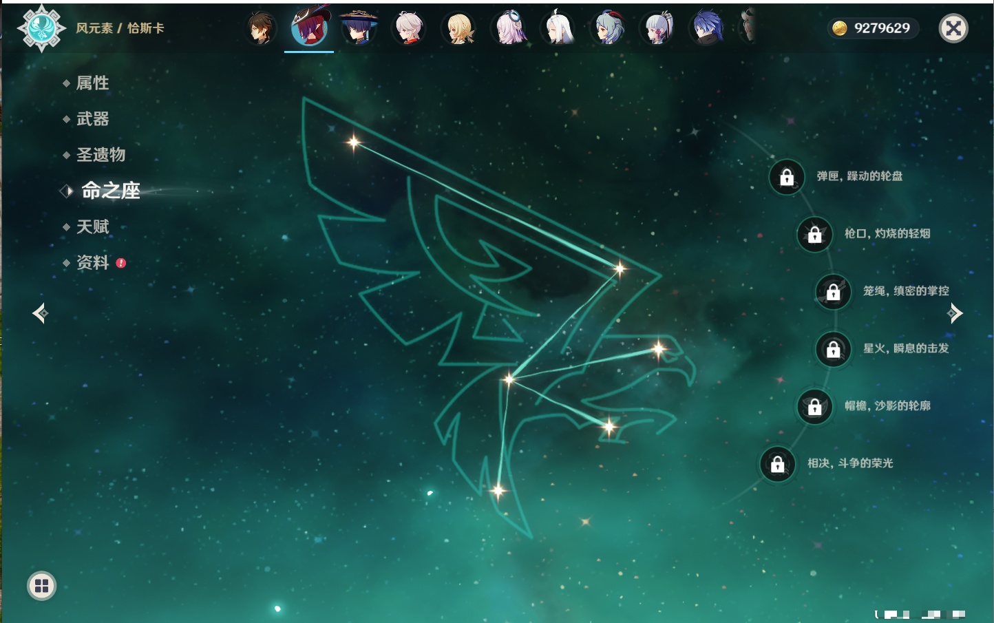Open the lock icon for 星火，瞬息的击发

pyautogui.click(x=834, y=349)
